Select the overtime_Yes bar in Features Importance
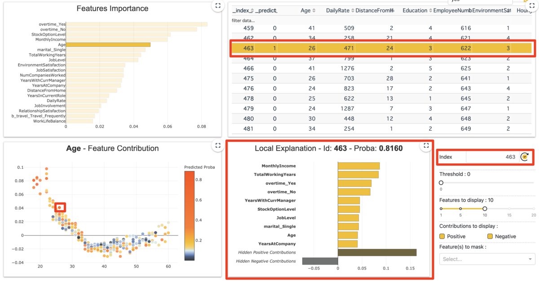This screenshot has height=283, width=539. (x=137, y=24)
